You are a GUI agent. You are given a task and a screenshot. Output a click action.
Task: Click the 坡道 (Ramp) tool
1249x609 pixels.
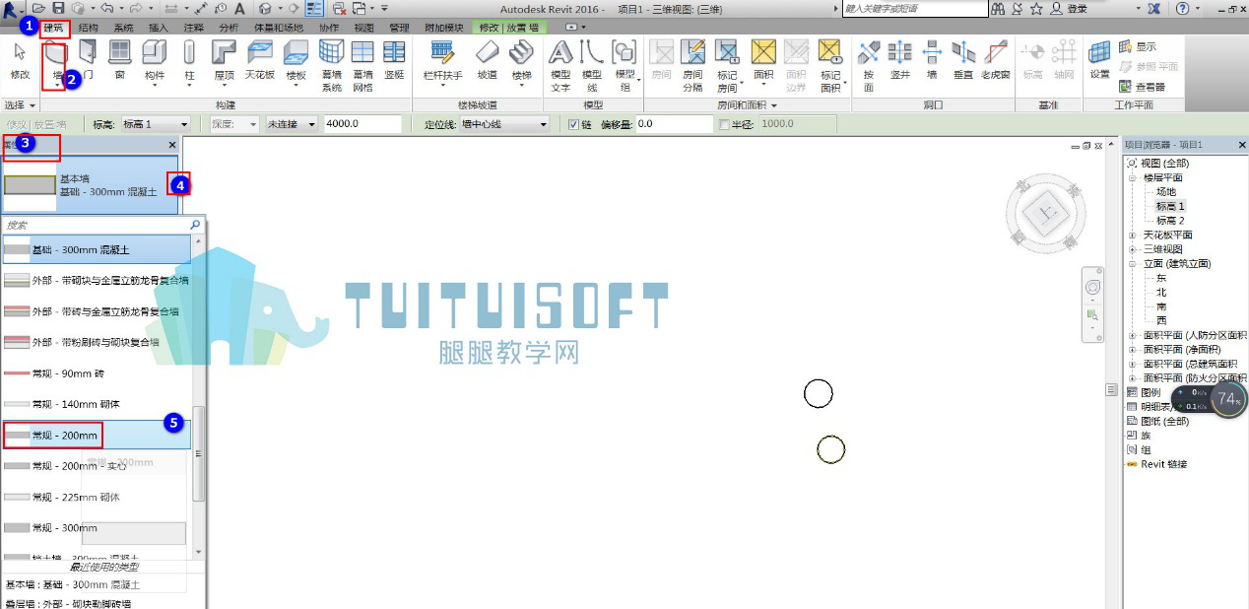[x=487, y=59]
